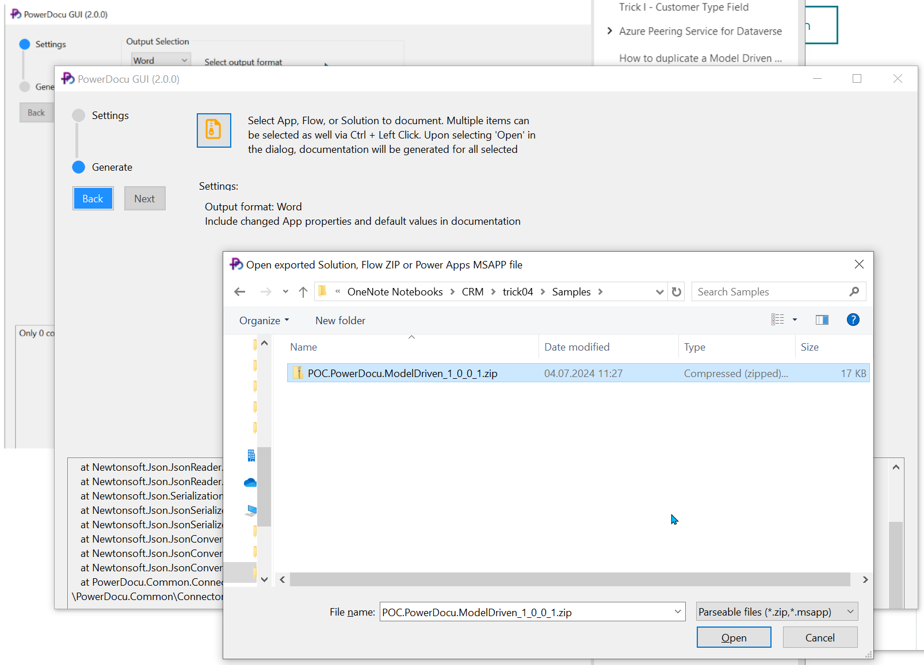Sort files by the Name column header
Image resolution: width=924 pixels, height=665 pixels.
[x=411, y=347]
